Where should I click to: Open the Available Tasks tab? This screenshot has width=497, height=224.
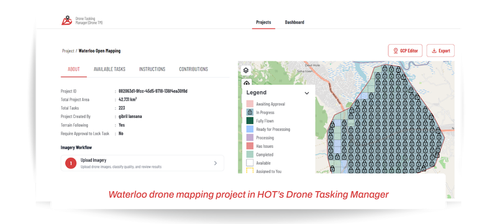[109, 69]
